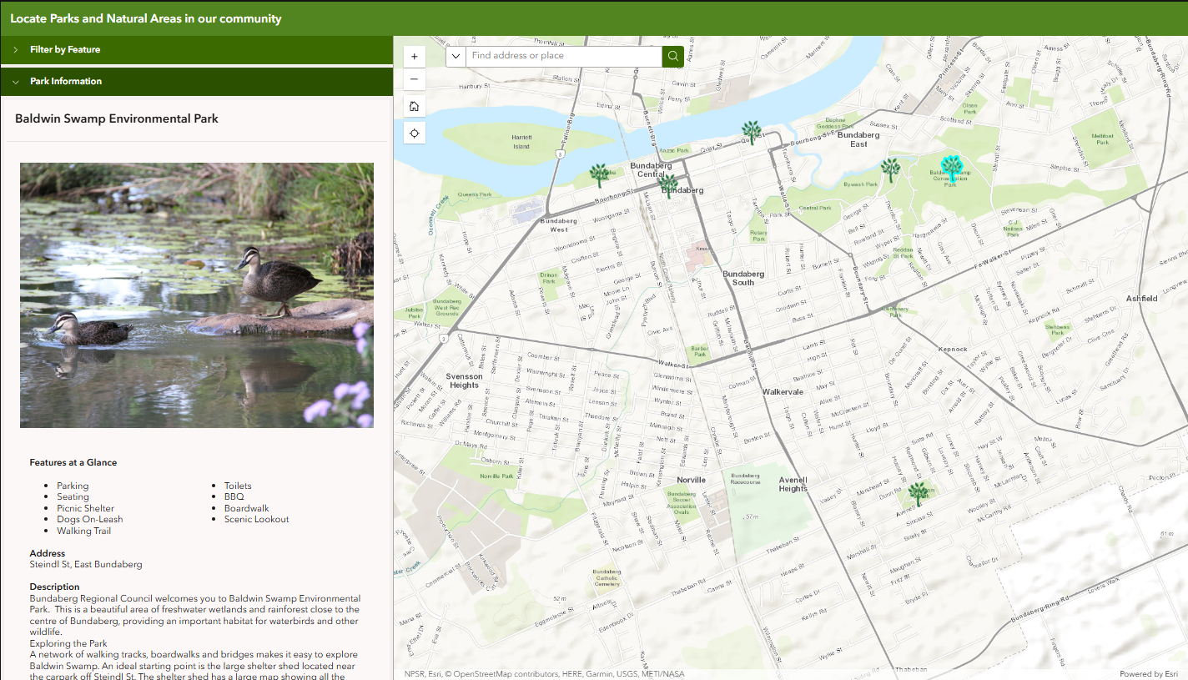The image size is (1188, 680).
Task: Zoom in on the map
Action: (x=414, y=57)
